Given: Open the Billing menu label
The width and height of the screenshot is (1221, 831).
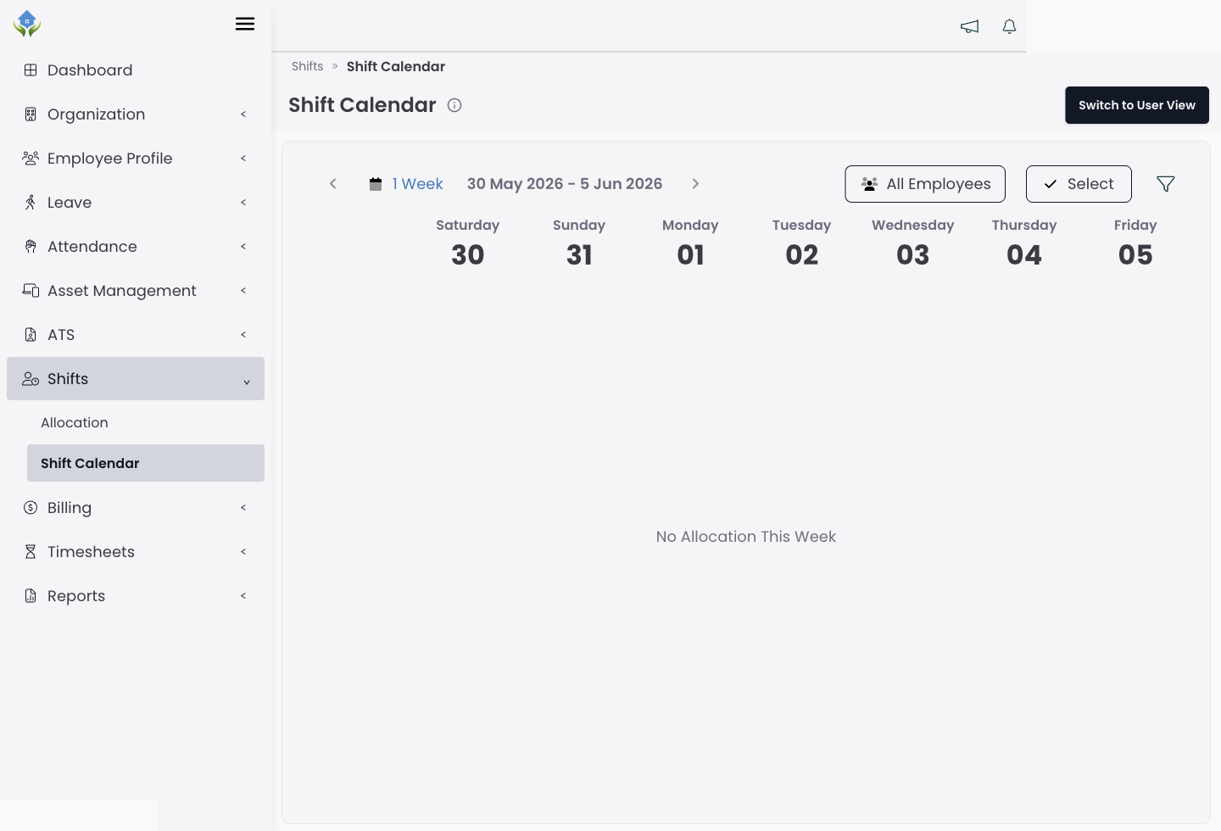Looking at the screenshot, I should pyautogui.click(x=70, y=508).
